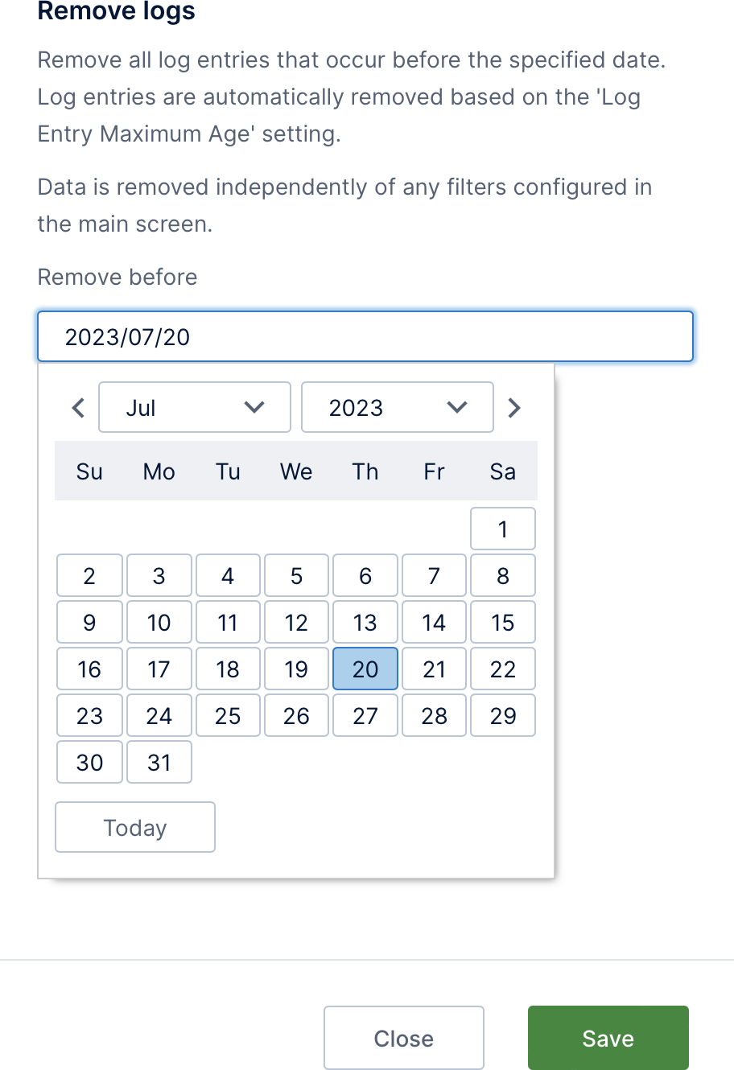The height and width of the screenshot is (1070, 734).
Task: Select July 1 in the calendar
Action: [502, 529]
